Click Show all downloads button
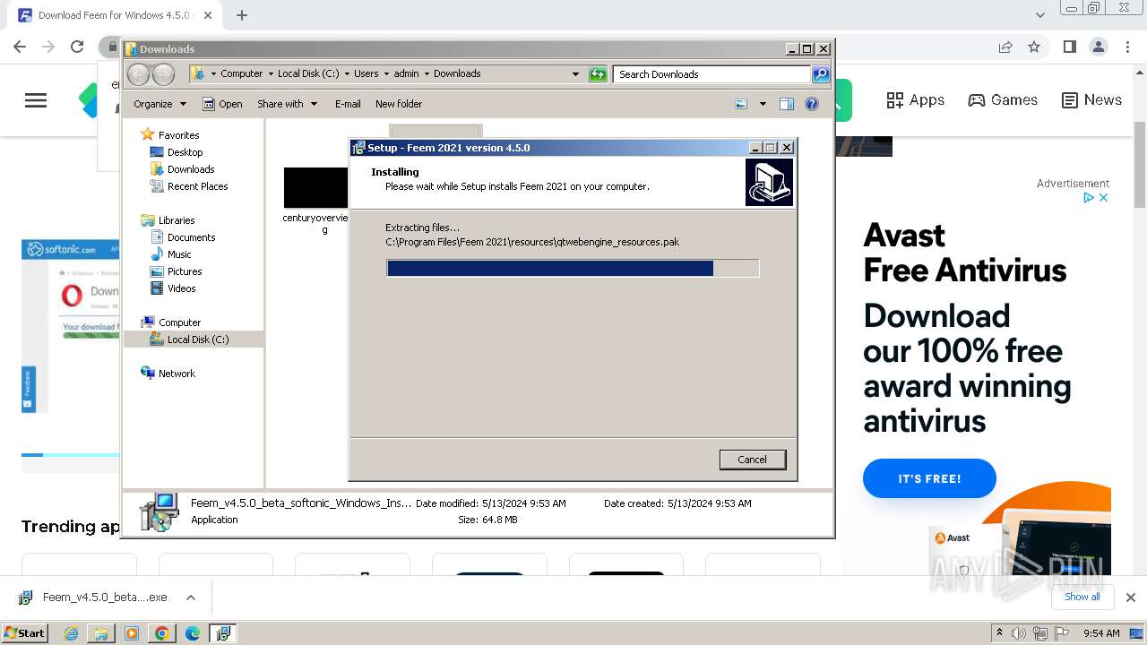The height and width of the screenshot is (645, 1147). pyautogui.click(x=1082, y=597)
